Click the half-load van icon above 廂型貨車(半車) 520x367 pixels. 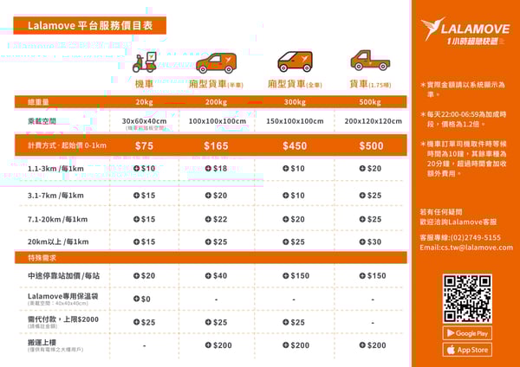(x=216, y=63)
